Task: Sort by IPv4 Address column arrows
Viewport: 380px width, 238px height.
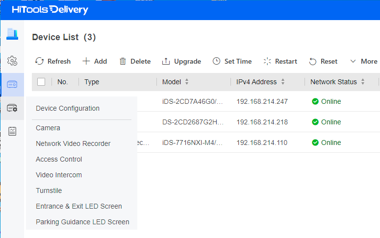Action: pyautogui.click(x=282, y=82)
